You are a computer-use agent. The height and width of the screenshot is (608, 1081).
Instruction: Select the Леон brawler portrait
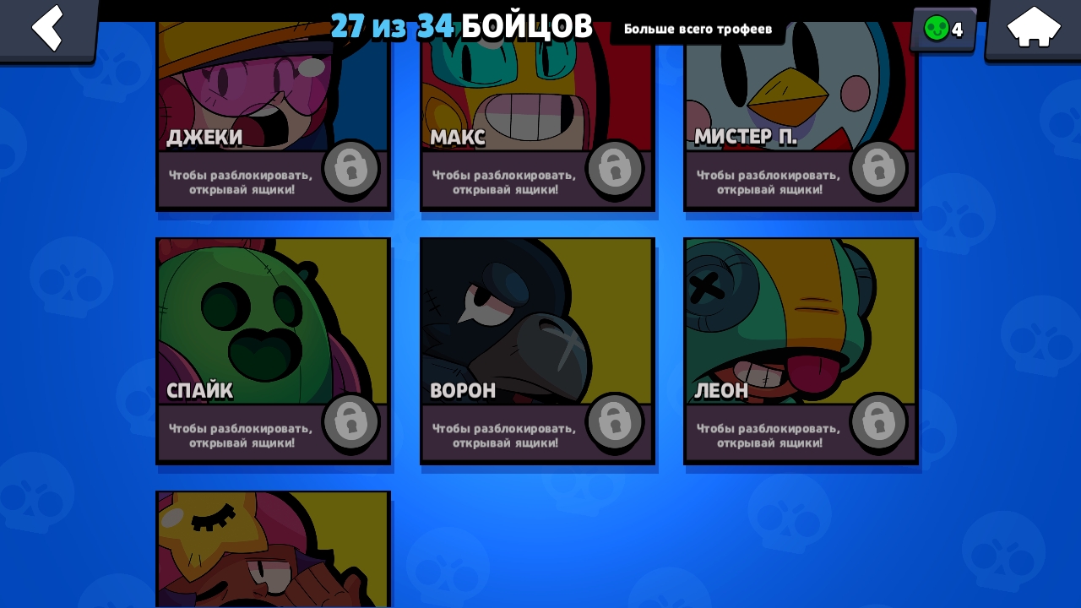(x=801, y=321)
